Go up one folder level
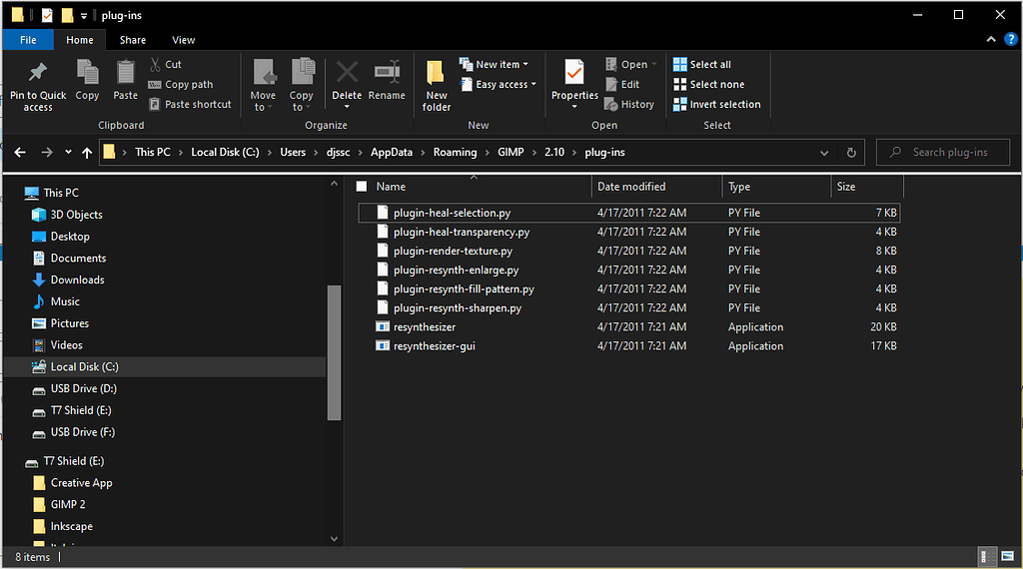Image resolution: width=1023 pixels, height=569 pixels. tap(87, 152)
